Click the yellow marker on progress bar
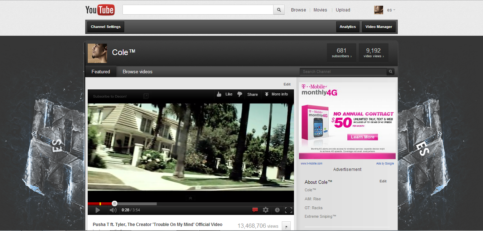 tap(100, 204)
